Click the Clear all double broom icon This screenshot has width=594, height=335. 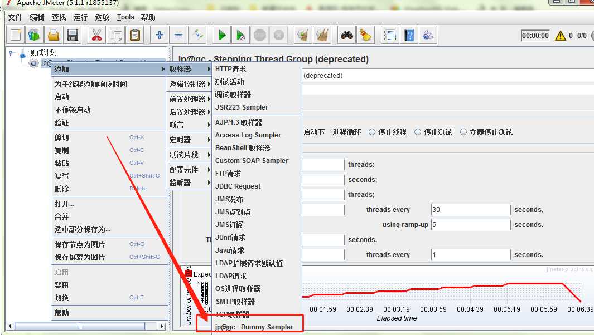point(322,35)
